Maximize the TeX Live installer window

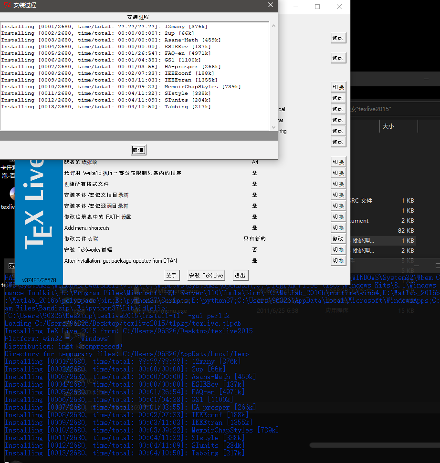[317, 7]
